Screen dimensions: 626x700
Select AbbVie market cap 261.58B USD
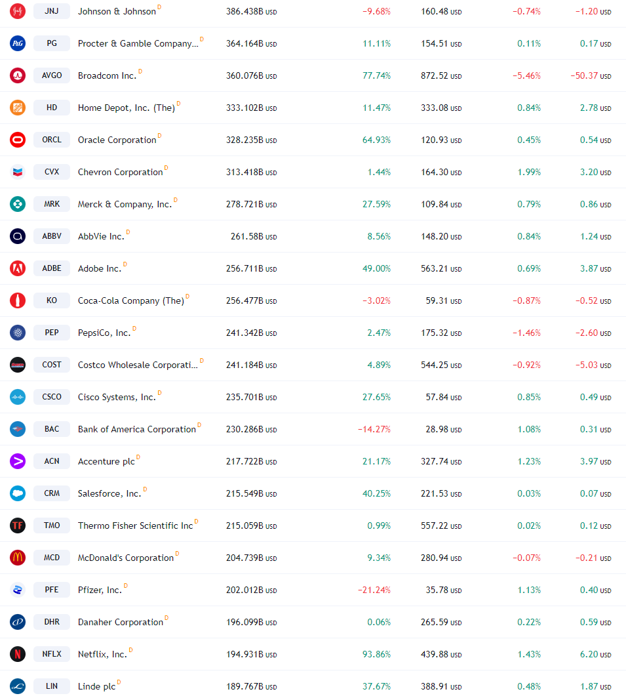coord(254,237)
